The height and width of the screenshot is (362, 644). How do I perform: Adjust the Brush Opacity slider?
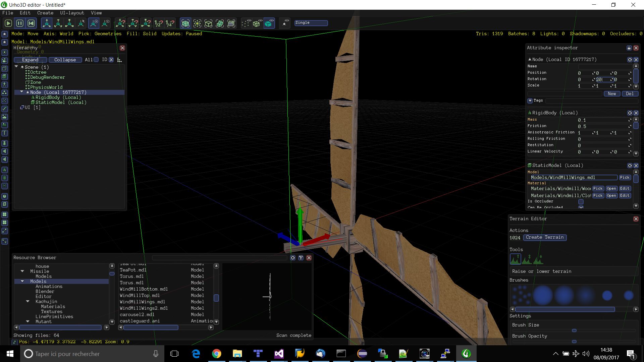[574, 342]
